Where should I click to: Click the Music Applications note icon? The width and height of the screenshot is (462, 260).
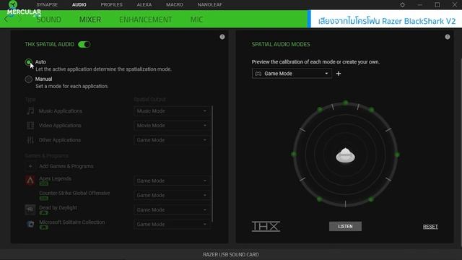point(30,110)
